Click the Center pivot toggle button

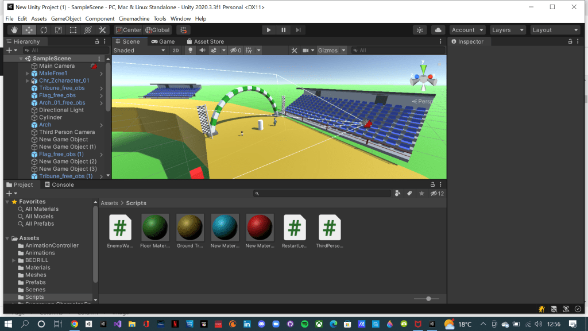(128, 30)
